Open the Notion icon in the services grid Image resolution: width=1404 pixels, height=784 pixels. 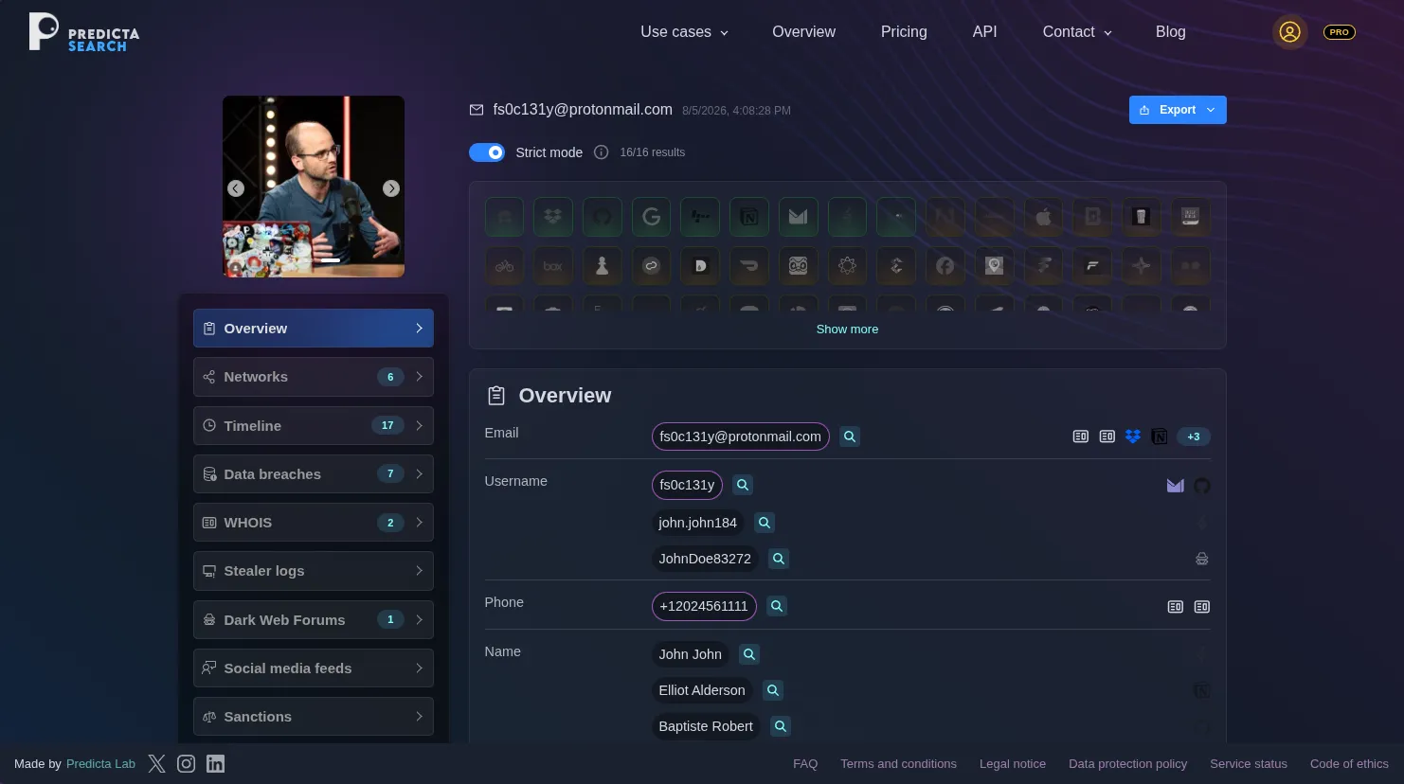749,217
